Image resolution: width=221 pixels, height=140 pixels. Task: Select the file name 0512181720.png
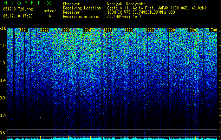click(18, 9)
